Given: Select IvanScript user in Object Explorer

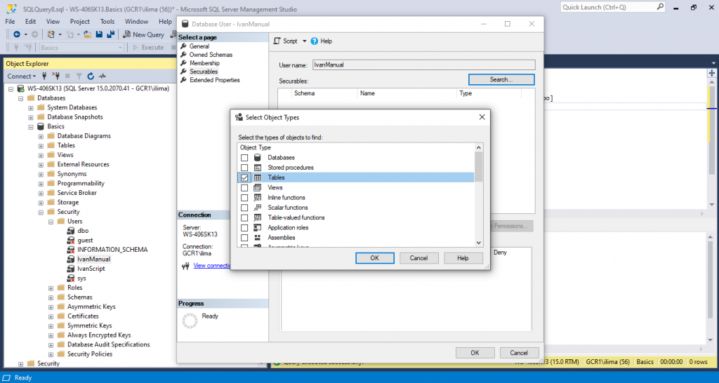Looking at the screenshot, I should click(91, 269).
